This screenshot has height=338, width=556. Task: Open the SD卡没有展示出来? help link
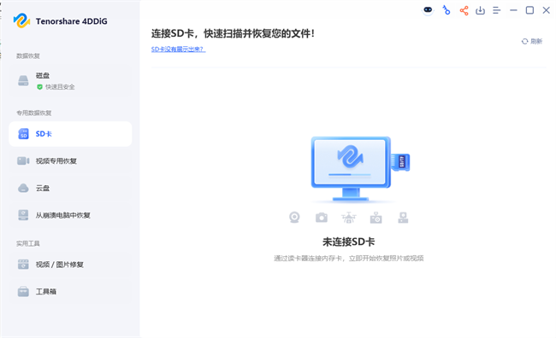[x=179, y=50]
